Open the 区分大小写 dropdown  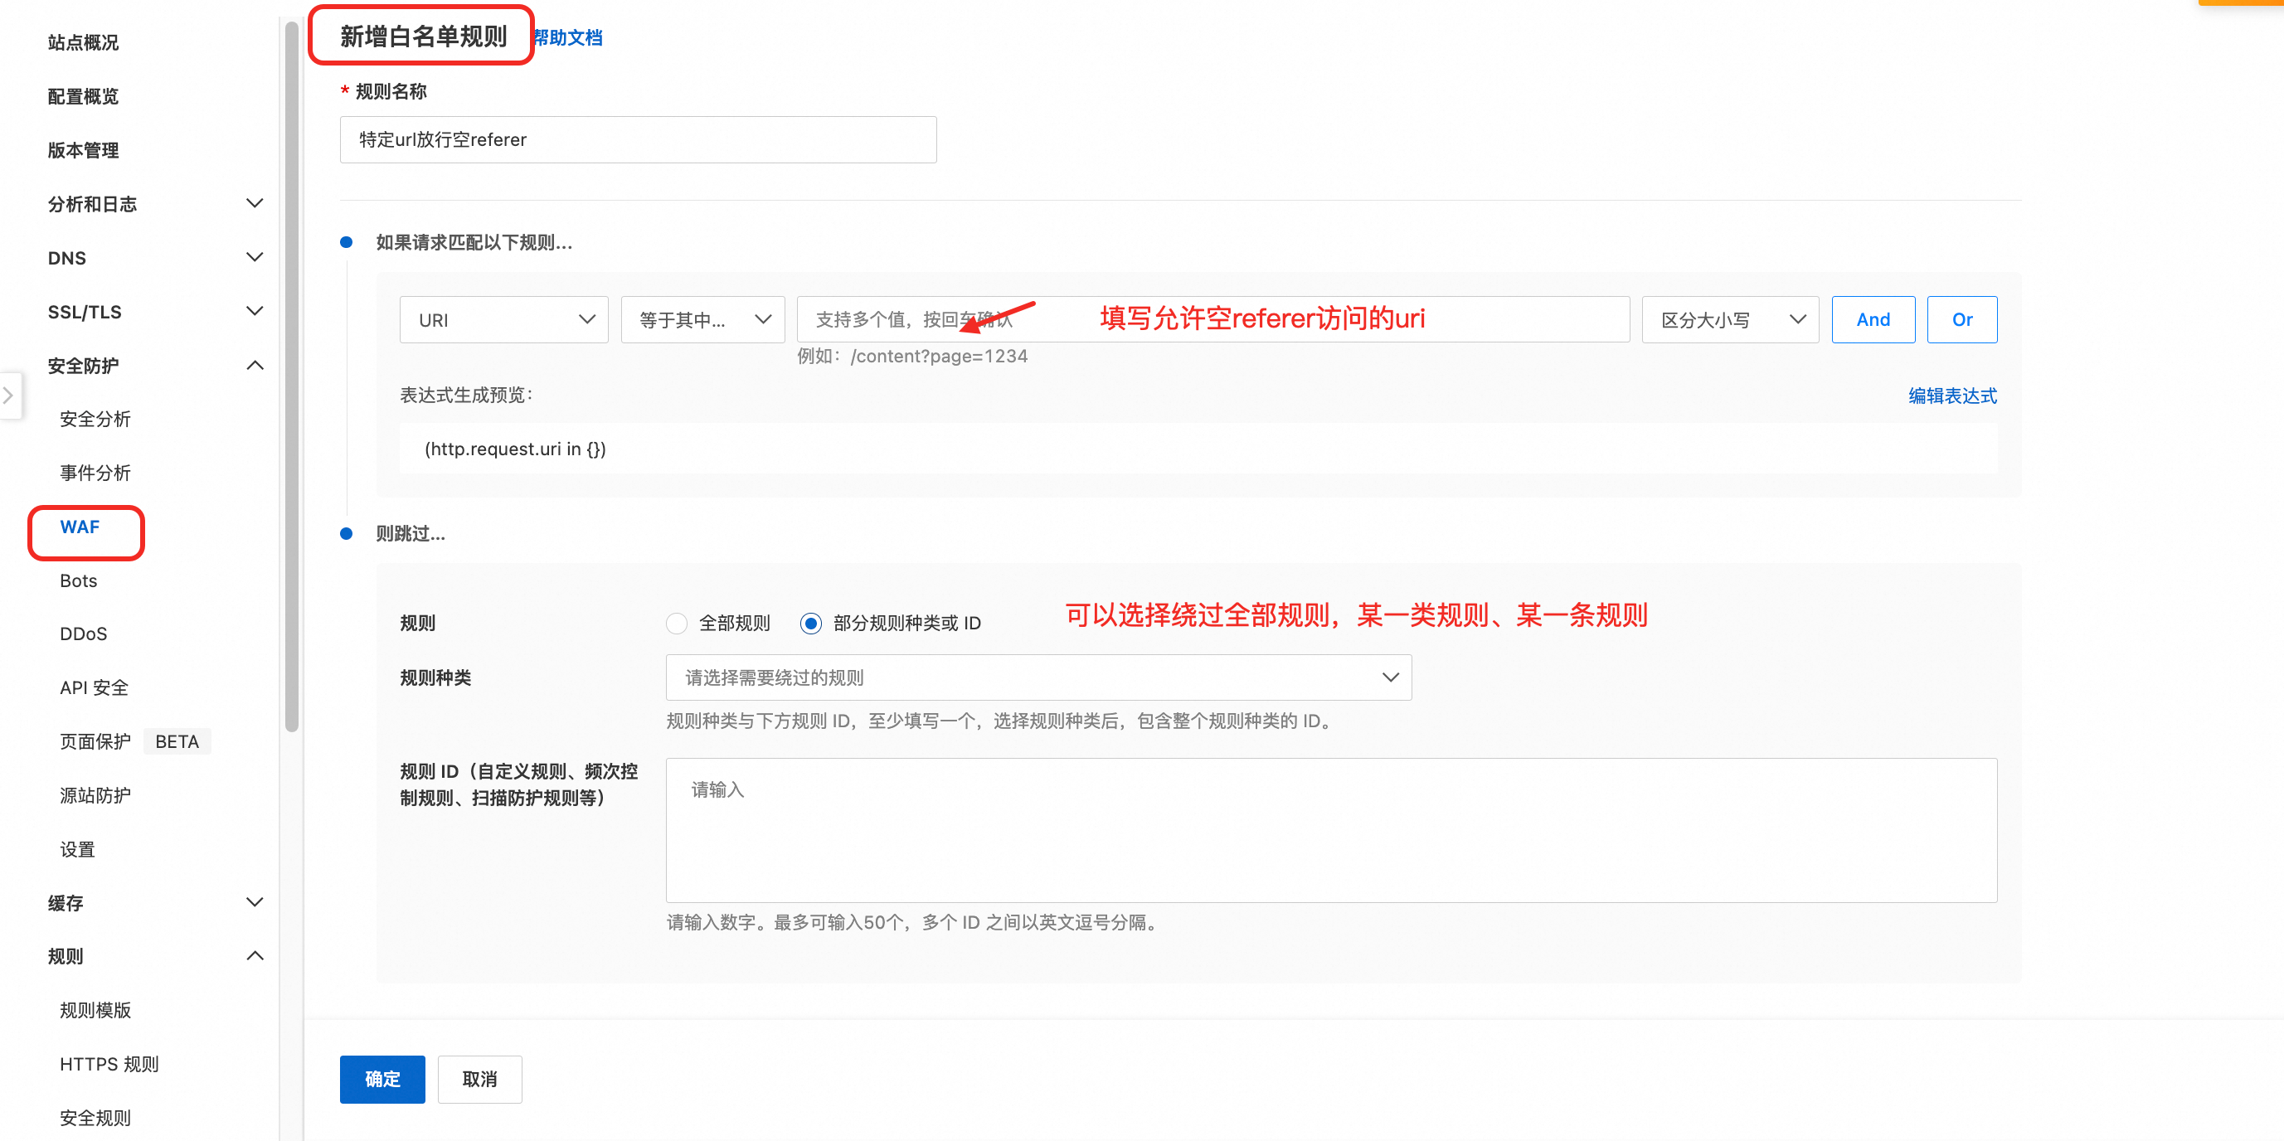(x=1729, y=320)
